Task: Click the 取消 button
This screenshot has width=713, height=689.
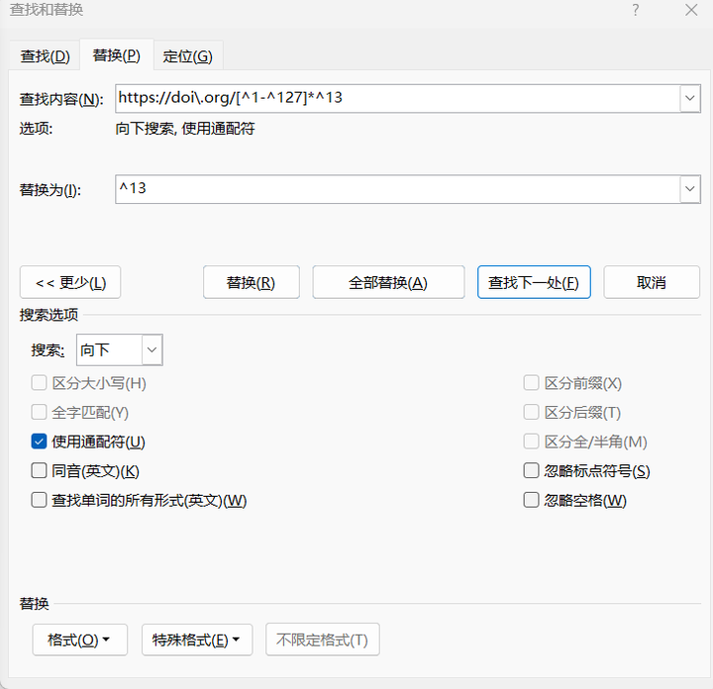Action: (651, 282)
